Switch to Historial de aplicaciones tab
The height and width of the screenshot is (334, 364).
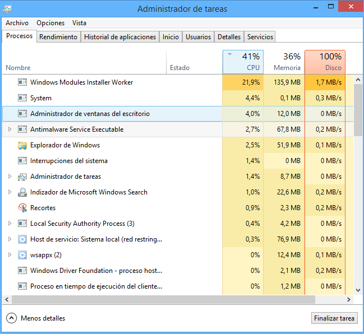(120, 37)
